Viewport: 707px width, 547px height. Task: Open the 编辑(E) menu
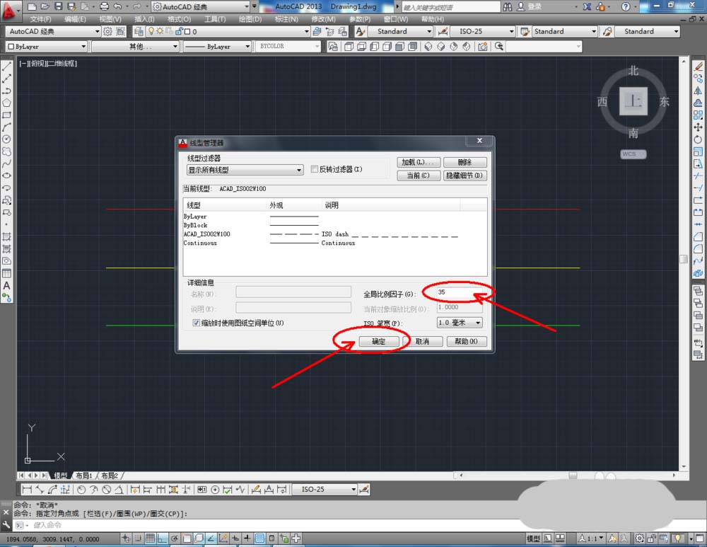[x=75, y=19]
